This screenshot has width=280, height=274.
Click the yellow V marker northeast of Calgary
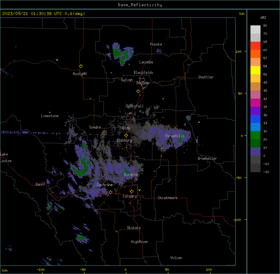coord(139,190)
